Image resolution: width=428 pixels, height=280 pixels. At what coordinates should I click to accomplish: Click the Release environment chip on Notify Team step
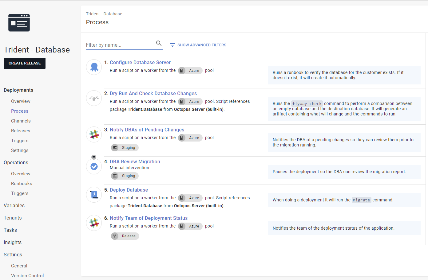coord(125,236)
